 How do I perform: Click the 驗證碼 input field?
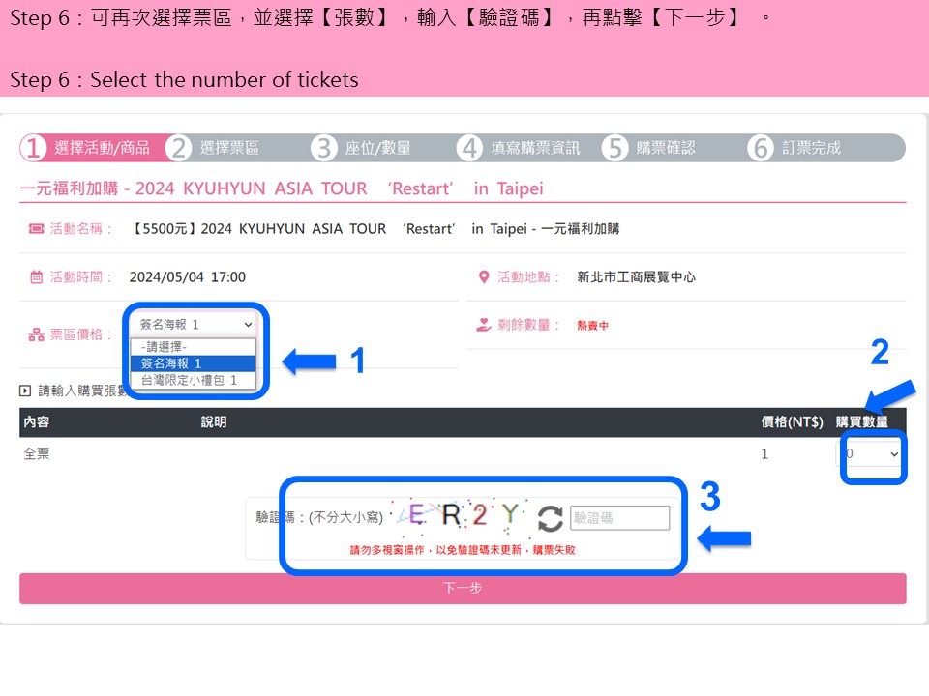[619, 518]
